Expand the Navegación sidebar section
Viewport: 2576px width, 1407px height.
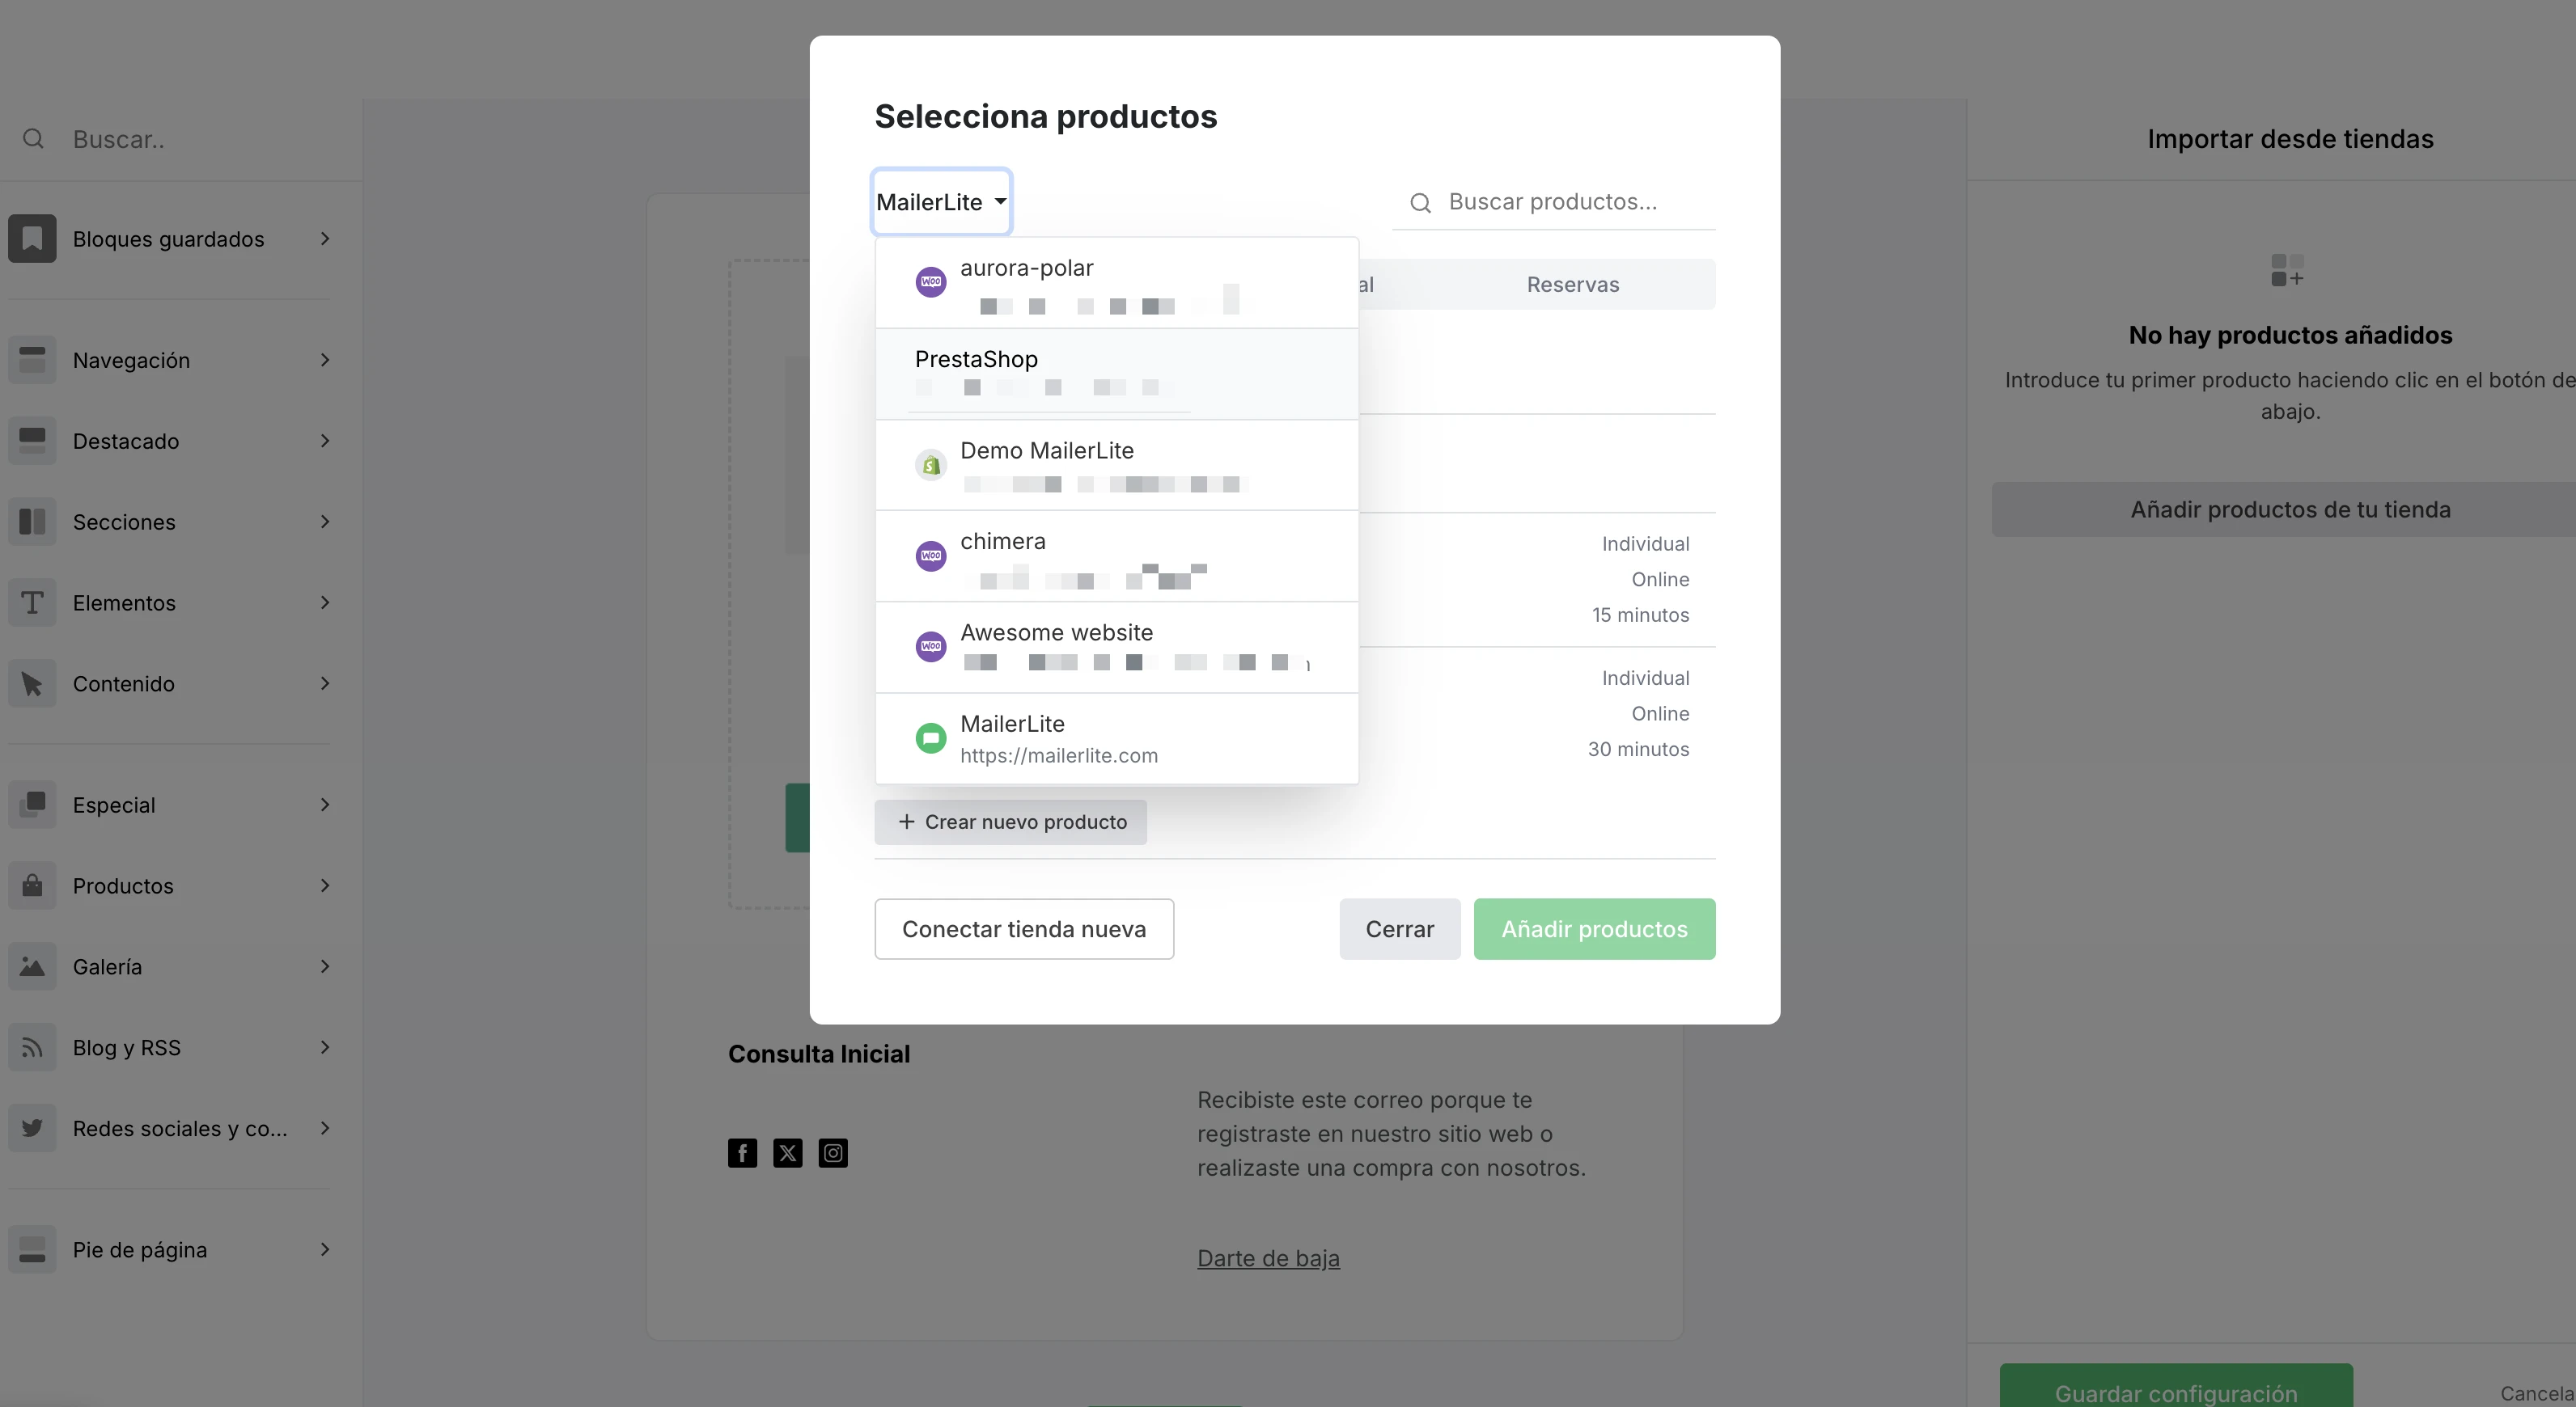pyautogui.click(x=170, y=360)
